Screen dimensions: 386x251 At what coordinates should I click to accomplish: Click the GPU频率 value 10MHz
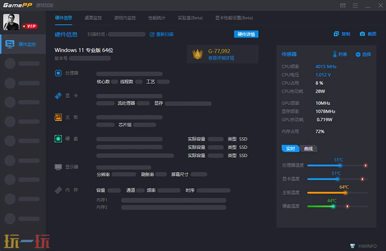click(323, 103)
